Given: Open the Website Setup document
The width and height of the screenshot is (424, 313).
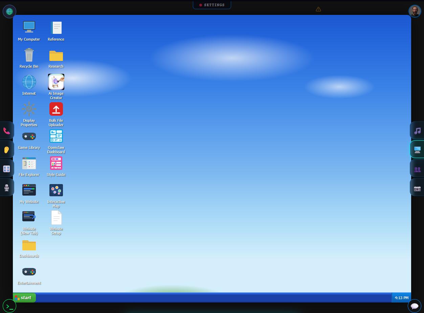Looking at the screenshot, I should pos(56,217).
